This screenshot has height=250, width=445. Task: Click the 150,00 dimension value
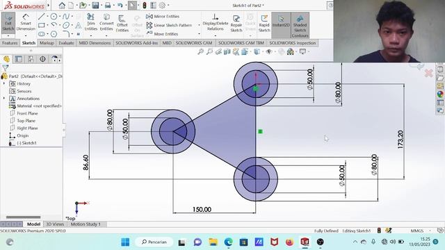(x=202, y=210)
